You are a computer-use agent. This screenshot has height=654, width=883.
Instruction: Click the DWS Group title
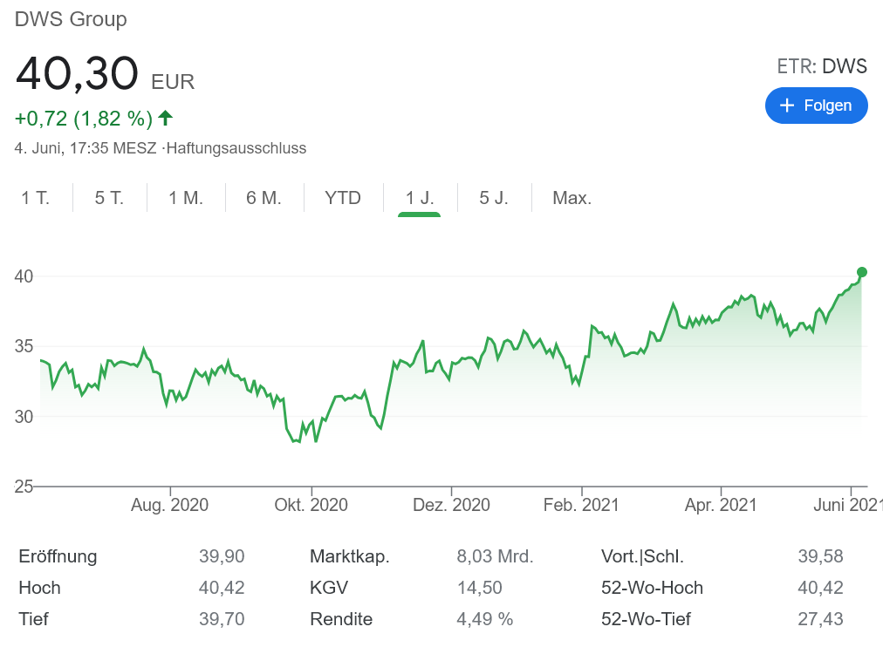tap(71, 19)
